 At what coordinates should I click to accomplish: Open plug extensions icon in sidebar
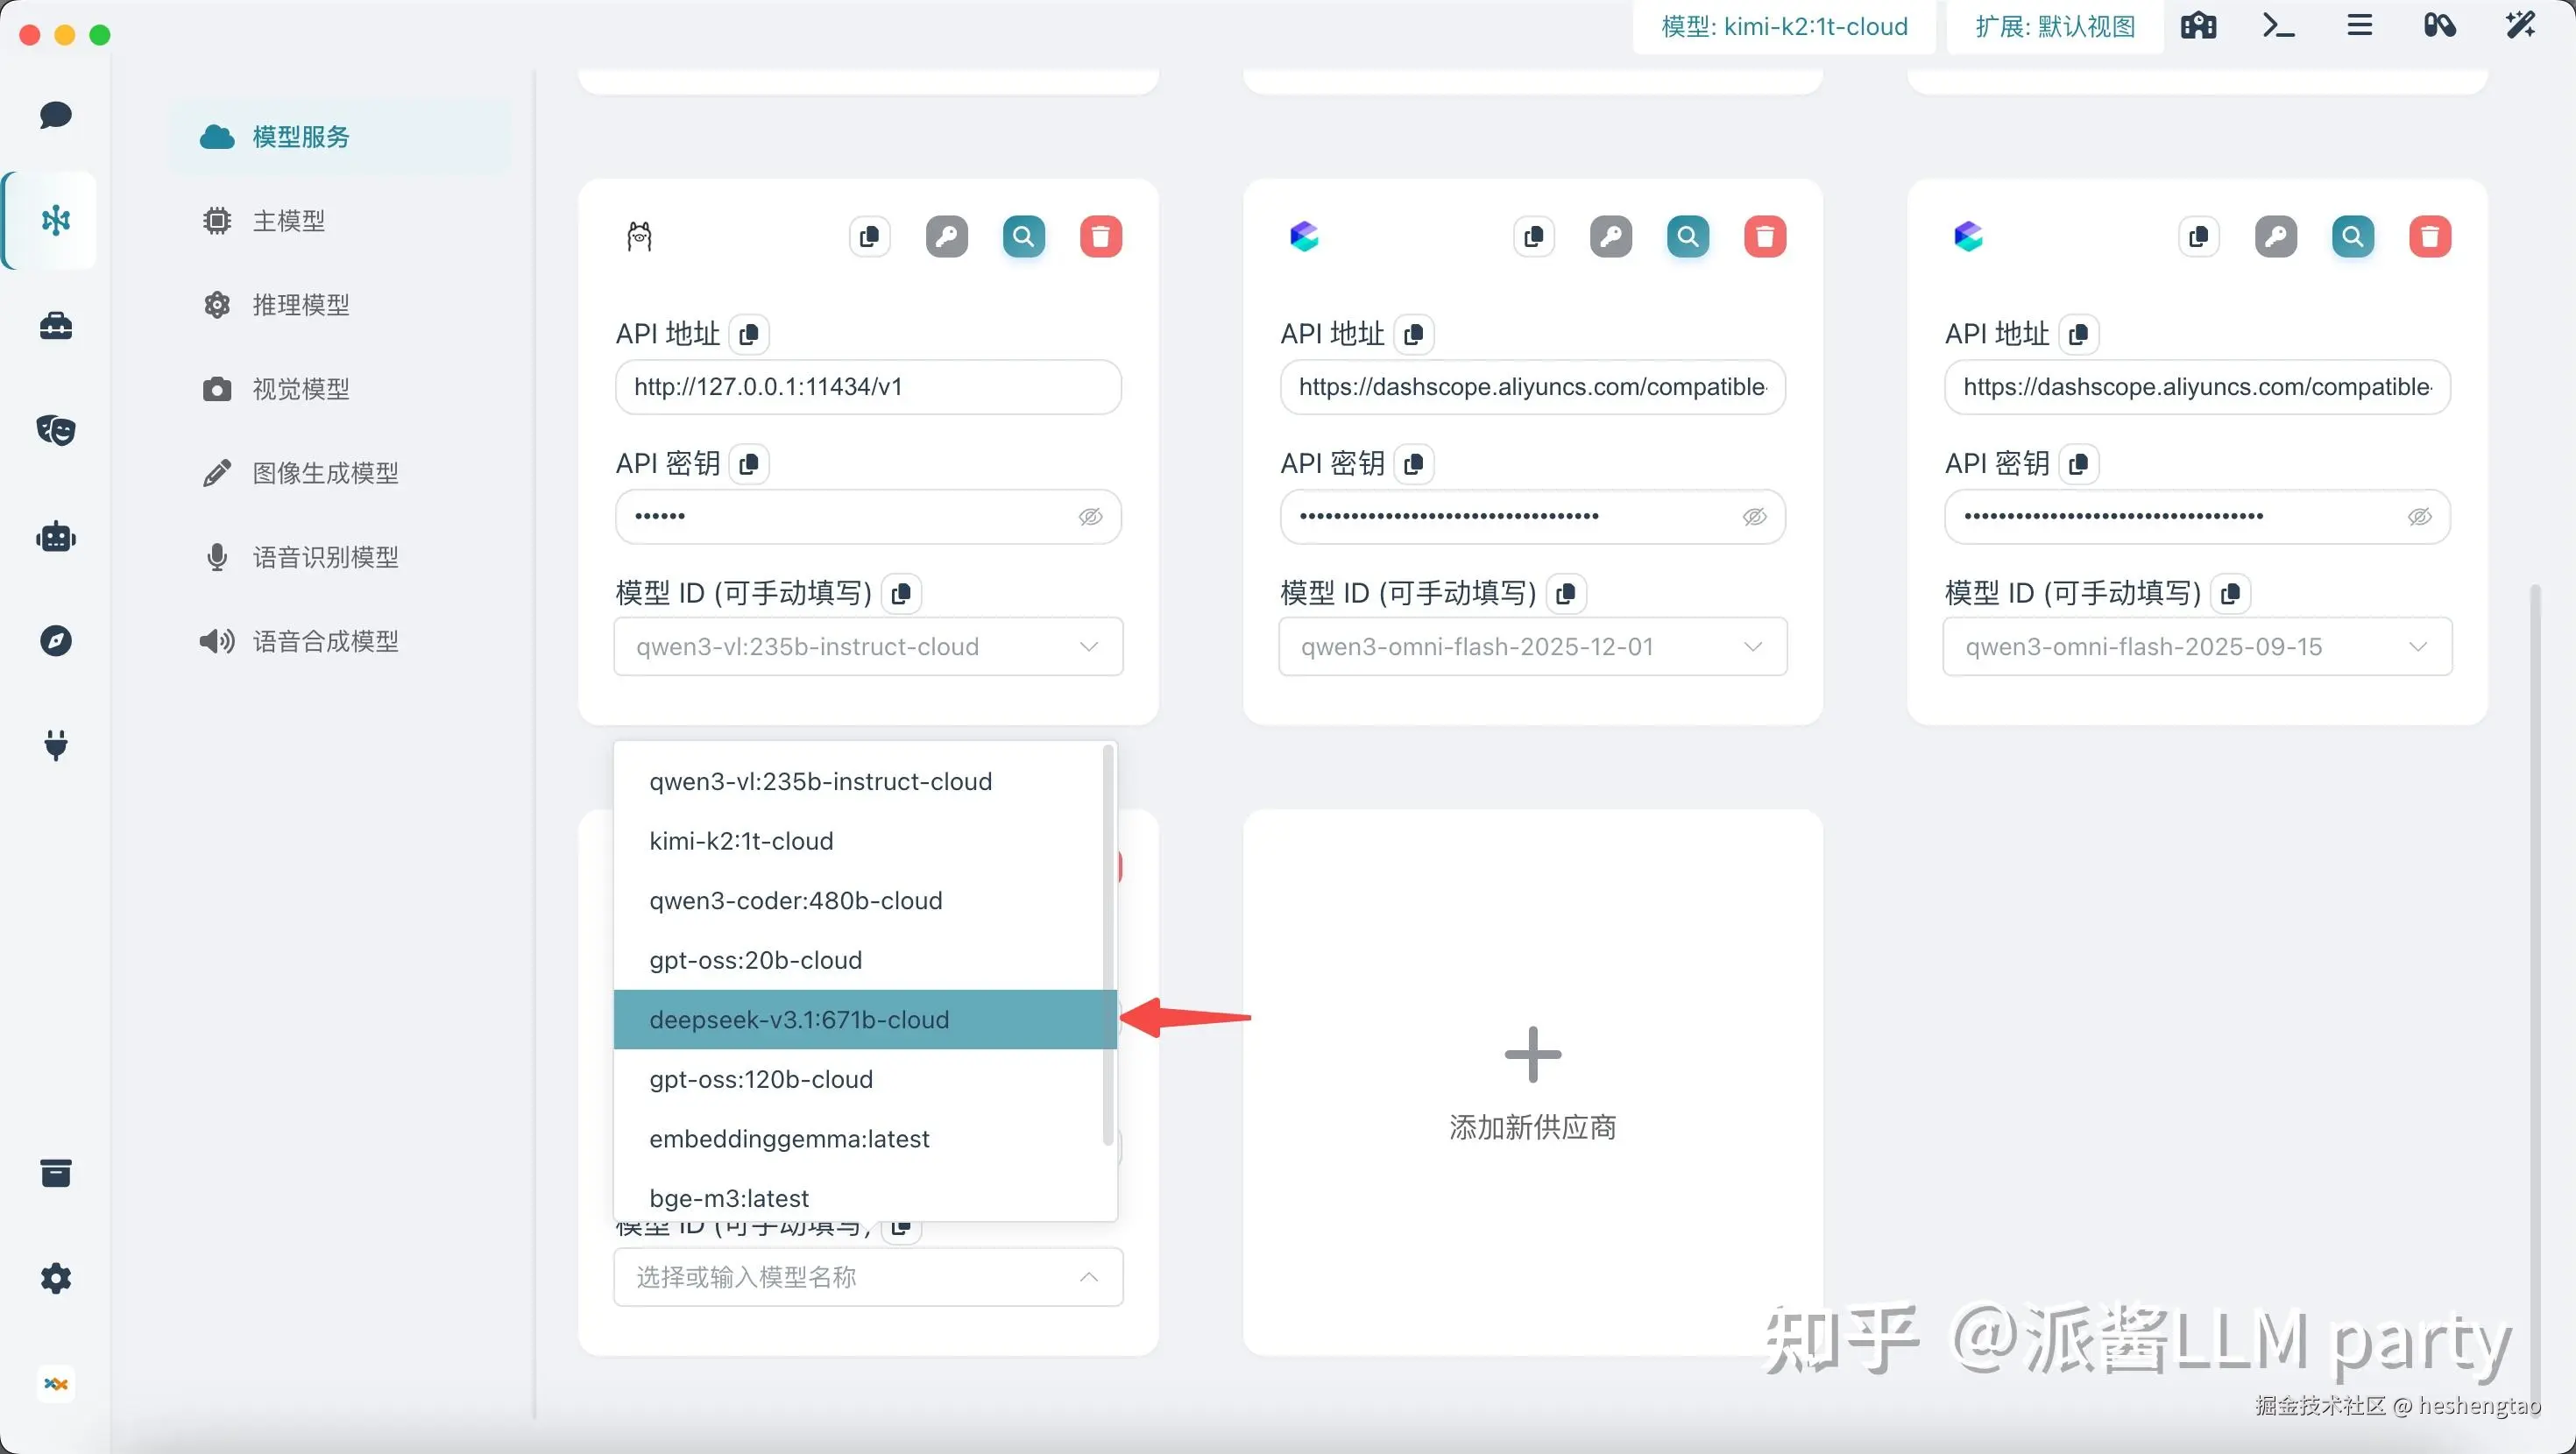click(56, 745)
